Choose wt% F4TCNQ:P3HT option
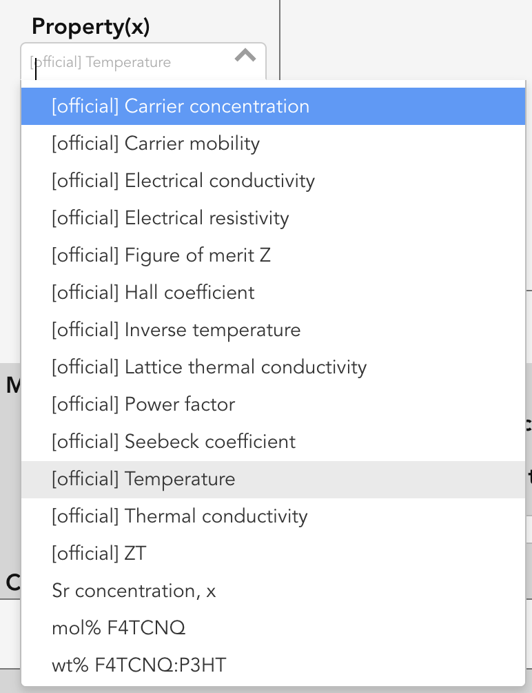Image resolution: width=532 pixels, height=693 pixels. tap(273, 665)
